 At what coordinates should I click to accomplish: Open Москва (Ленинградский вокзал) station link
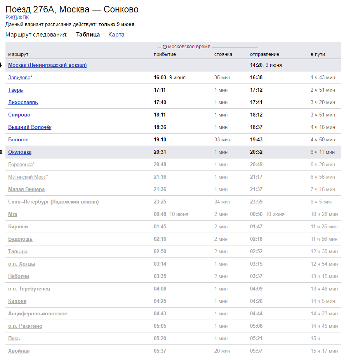(x=47, y=65)
